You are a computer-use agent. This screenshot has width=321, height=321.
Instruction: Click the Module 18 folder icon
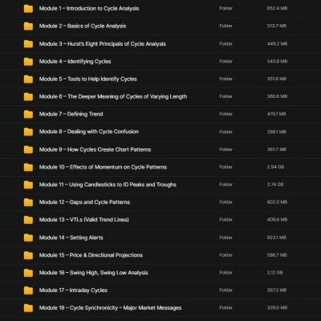tap(28, 308)
